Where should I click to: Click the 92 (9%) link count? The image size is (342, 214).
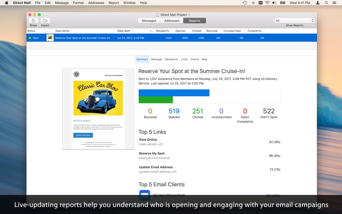tap(274, 142)
